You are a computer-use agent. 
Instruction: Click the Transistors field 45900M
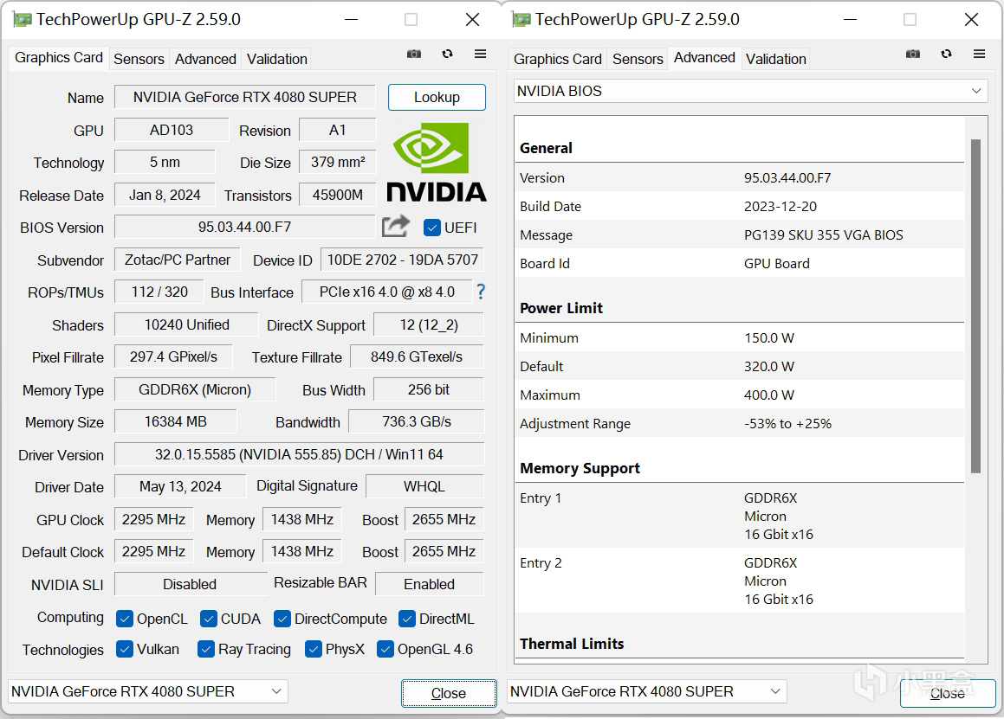[x=338, y=195]
